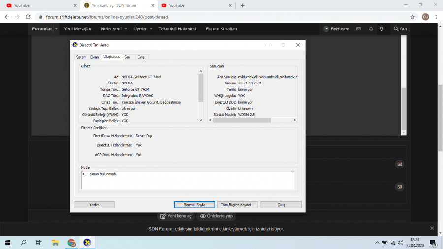Reload the page with the refresh icon
This screenshot has height=249, width=443.
(28, 17)
